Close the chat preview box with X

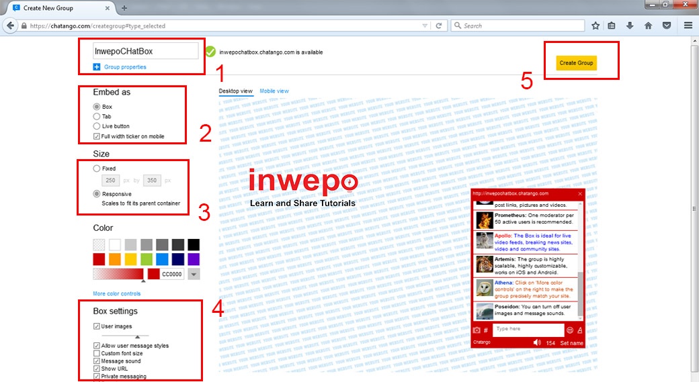(580, 193)
